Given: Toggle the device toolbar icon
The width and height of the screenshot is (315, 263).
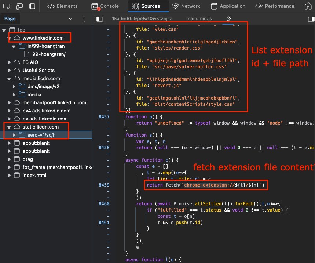Looking at the screenshot, I should [19, 7].
